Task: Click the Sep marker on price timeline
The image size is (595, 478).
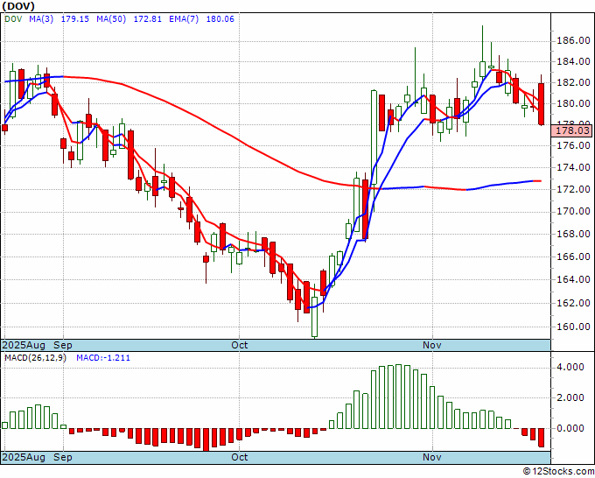Action: coord(63,345)
